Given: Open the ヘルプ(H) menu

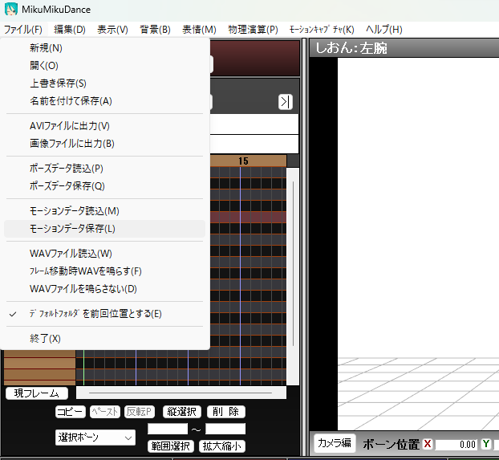Looking at the screenshot, I should [384, 30].
